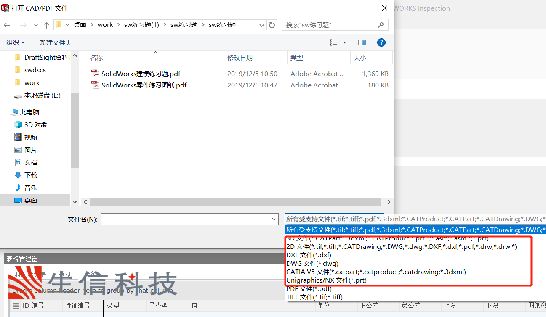Open recent locations chevron next to forward arrow
Screen dimensions: 546x317
click(x=36, y=25)
